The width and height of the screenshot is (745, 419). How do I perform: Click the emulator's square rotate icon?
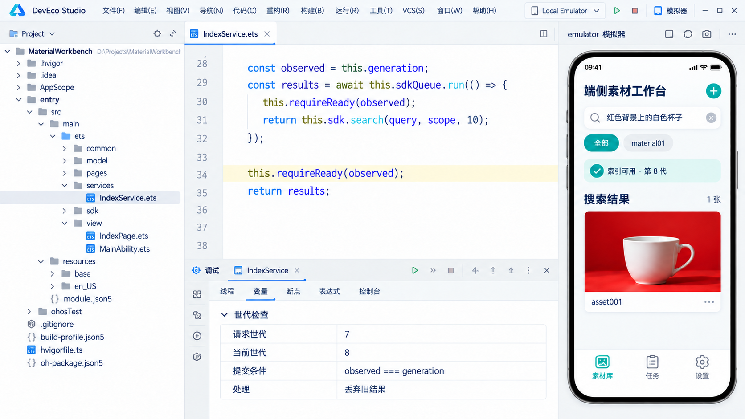coord(669,34)
